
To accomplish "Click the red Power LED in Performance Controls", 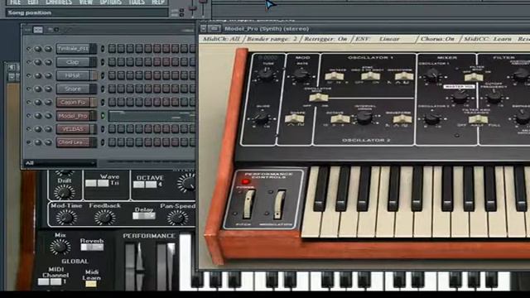I will pyautogui.click(x=245, y=181).
